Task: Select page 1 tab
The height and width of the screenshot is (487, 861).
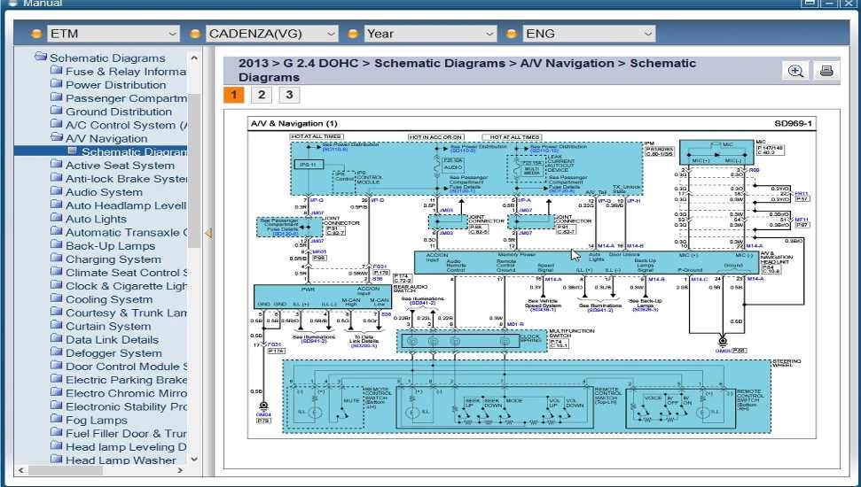Action: [x=233, y=95]
